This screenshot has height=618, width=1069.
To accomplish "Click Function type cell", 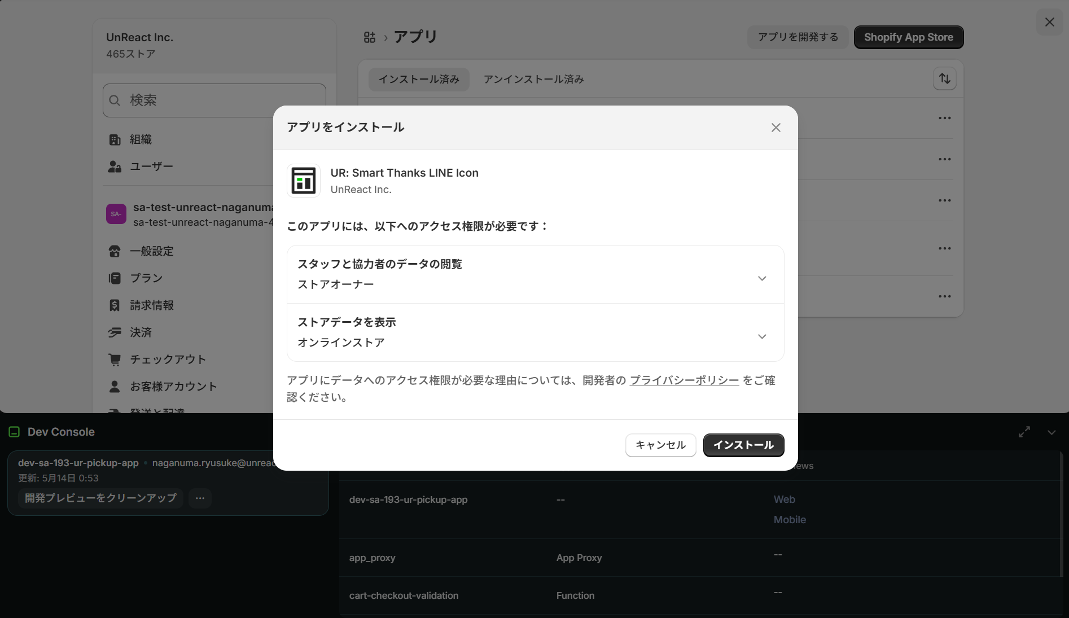I will (575, 595).
